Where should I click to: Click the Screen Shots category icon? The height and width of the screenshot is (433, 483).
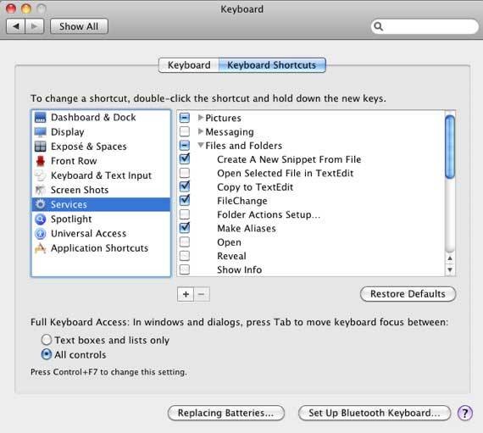41,190
